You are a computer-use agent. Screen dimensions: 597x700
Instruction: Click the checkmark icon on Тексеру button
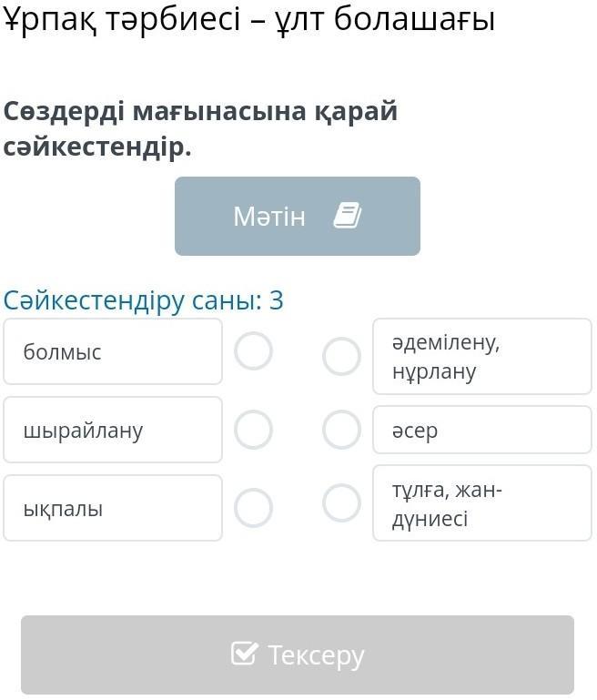(244, 654)
